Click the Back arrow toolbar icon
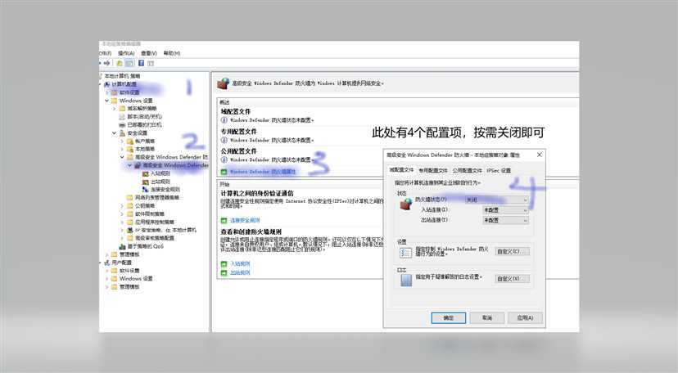Screen dimensions: 678x373 tap(100, 63)
